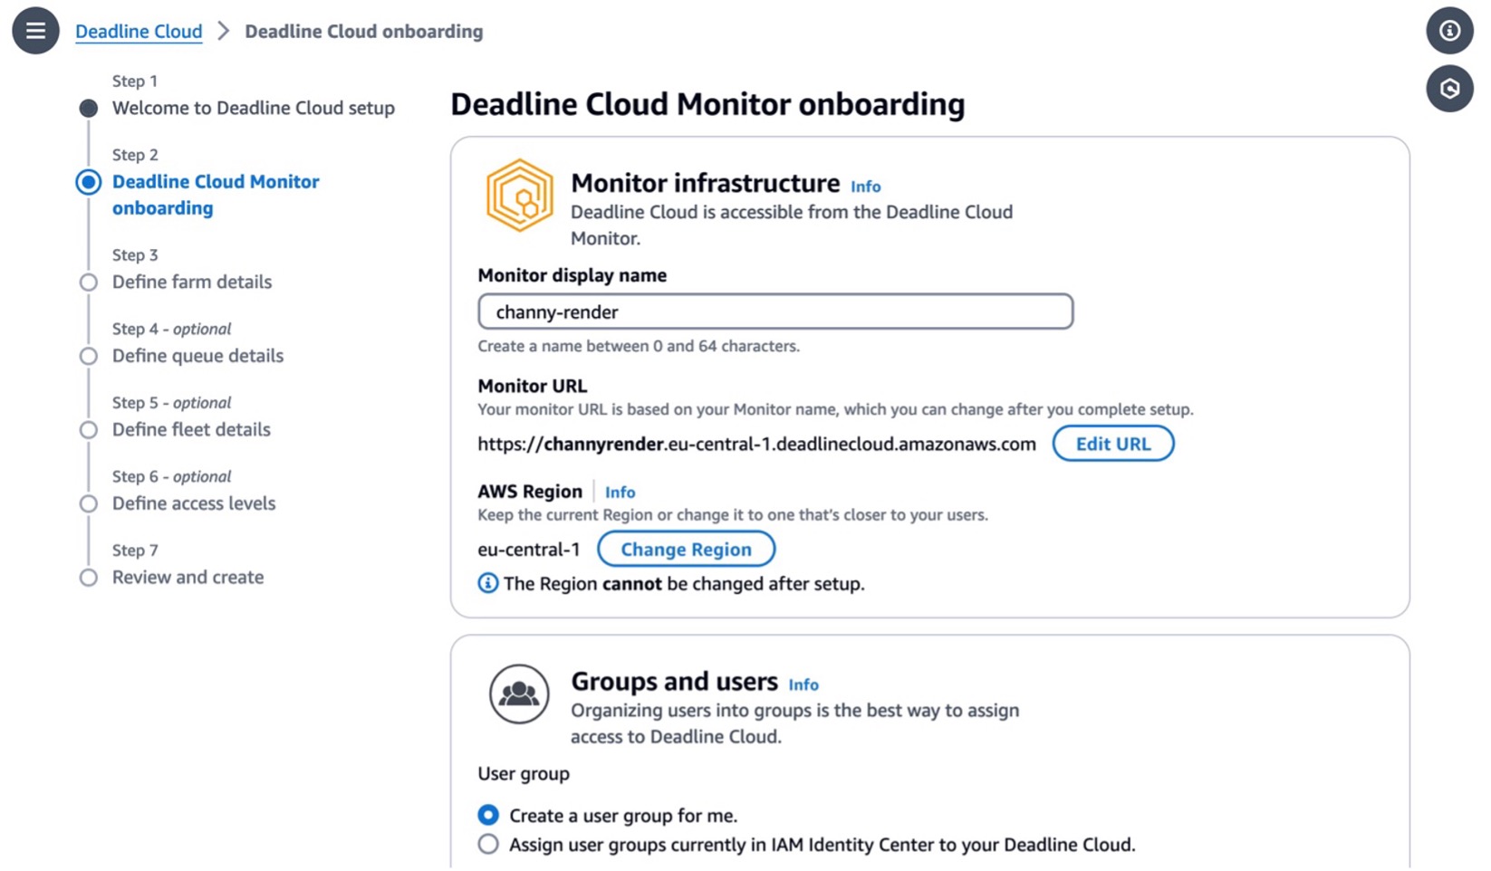Open the info panel icon at top right
The height and width of the screenshot is (871, 1491).
pyautogui.click(x=1449, y=31)
